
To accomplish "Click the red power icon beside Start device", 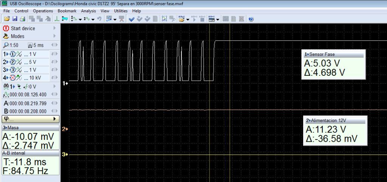I will 6,28.
